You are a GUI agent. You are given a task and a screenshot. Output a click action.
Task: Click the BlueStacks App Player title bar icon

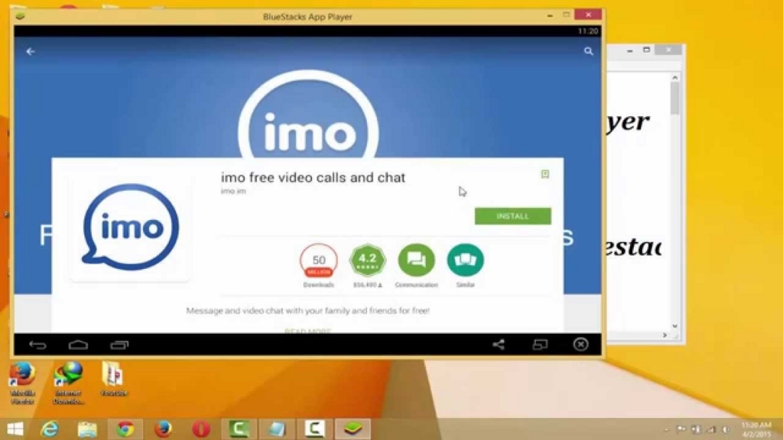point(20,17)
